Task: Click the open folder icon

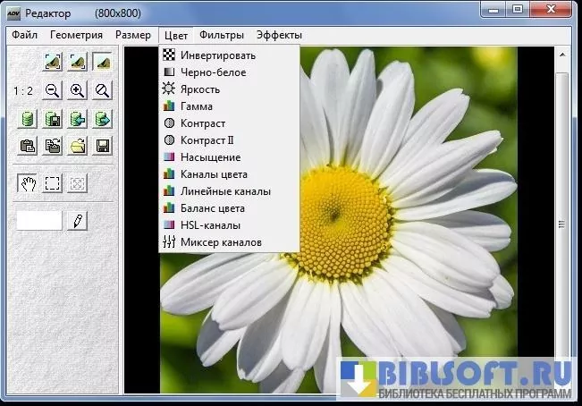Action: click(x=78, y=146)
